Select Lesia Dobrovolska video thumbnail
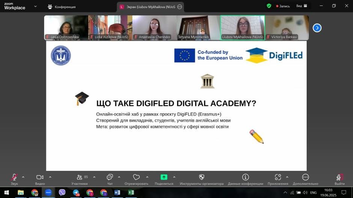 [66, 28]
